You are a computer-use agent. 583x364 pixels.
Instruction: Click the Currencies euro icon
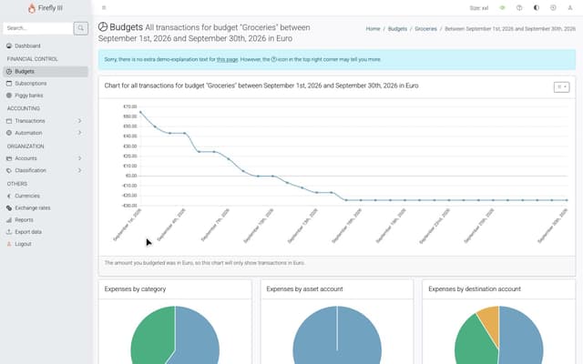pos(9,196)
